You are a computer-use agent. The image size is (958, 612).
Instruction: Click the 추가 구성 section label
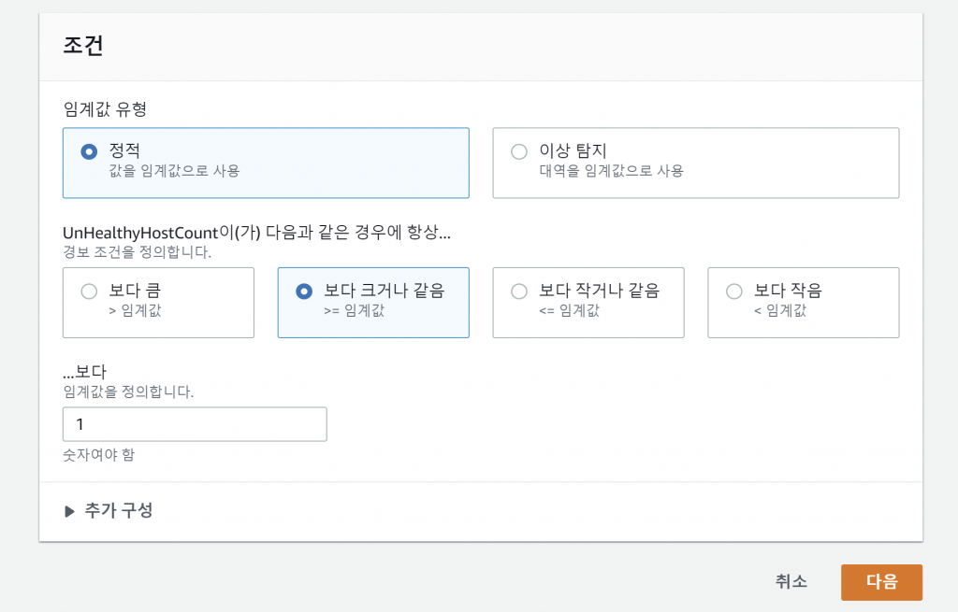[x=119, y=510]
